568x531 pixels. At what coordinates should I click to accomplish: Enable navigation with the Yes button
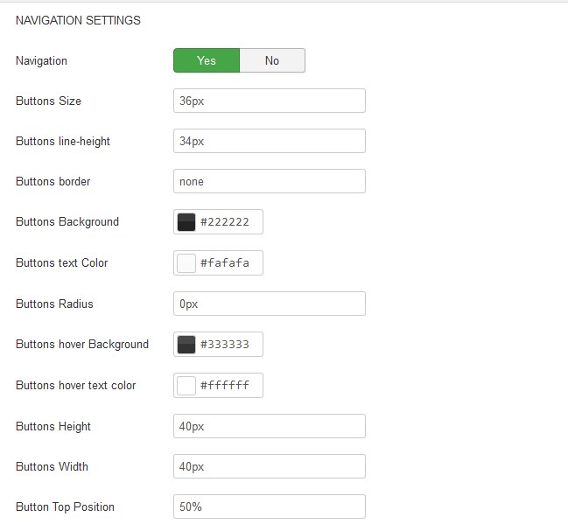pos(207,60)
